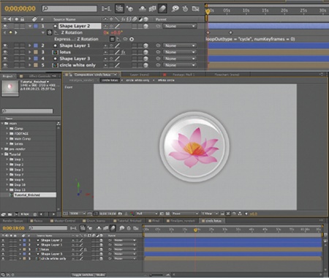Expand the lotus layer properties
329x278 pixels.
(30, 52)
